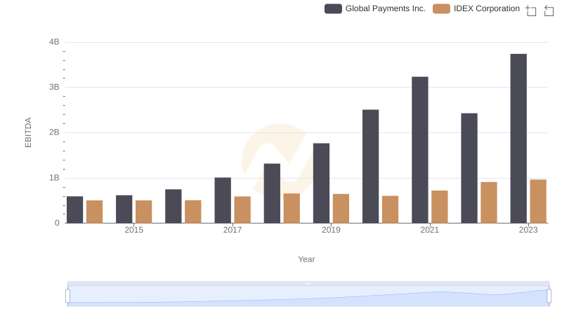This screenshot has height=323, width=562.
Task: Select Global Payments 2015 bar
Action: 124,209
